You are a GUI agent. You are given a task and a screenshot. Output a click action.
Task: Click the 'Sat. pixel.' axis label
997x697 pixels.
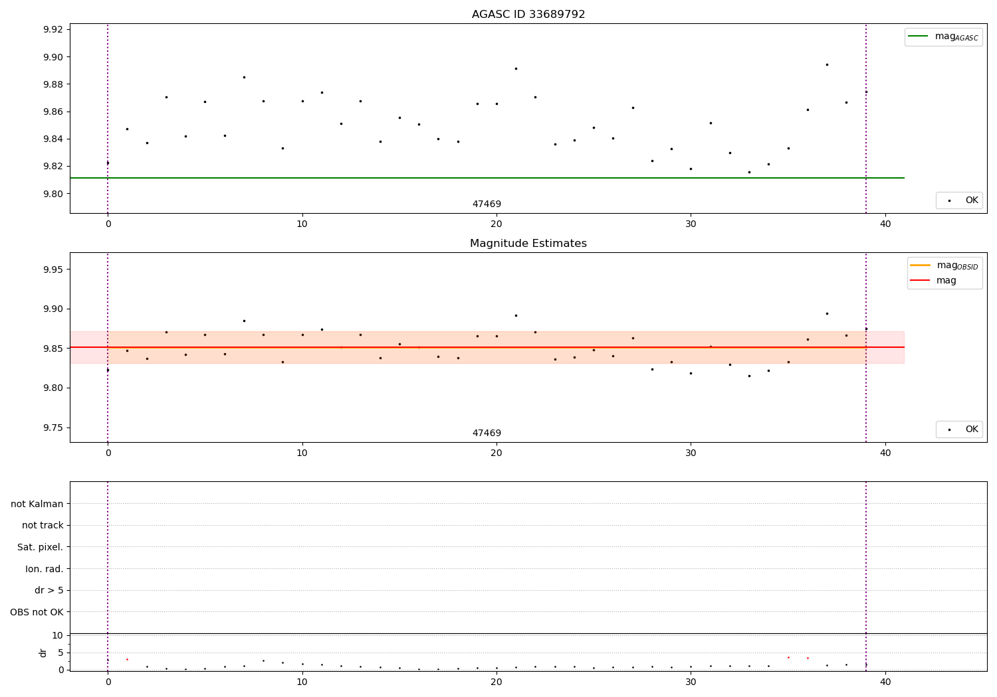[41, 547]
